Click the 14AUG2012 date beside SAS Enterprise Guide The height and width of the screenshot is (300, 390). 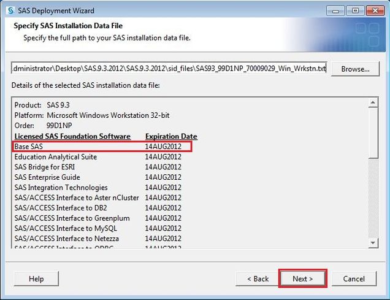tap(163, 177)
